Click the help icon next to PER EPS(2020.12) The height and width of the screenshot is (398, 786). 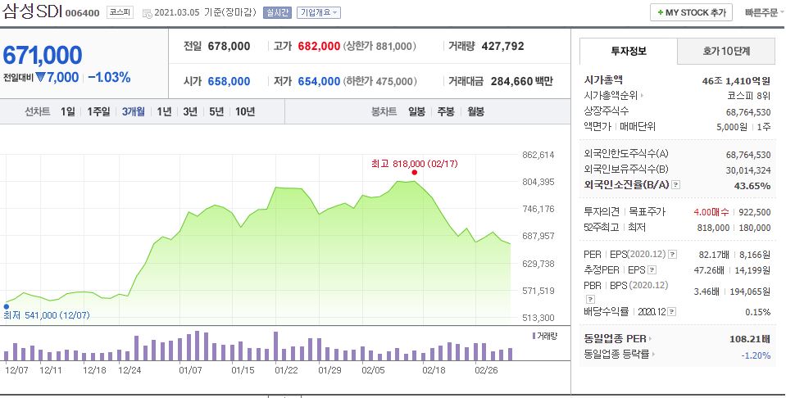tap(672, 255)
